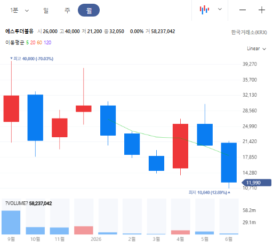This screenshot has height=244, width=273.
Task: Click the 최저 10,640 low marker
Action: click(x=210, y=192)
